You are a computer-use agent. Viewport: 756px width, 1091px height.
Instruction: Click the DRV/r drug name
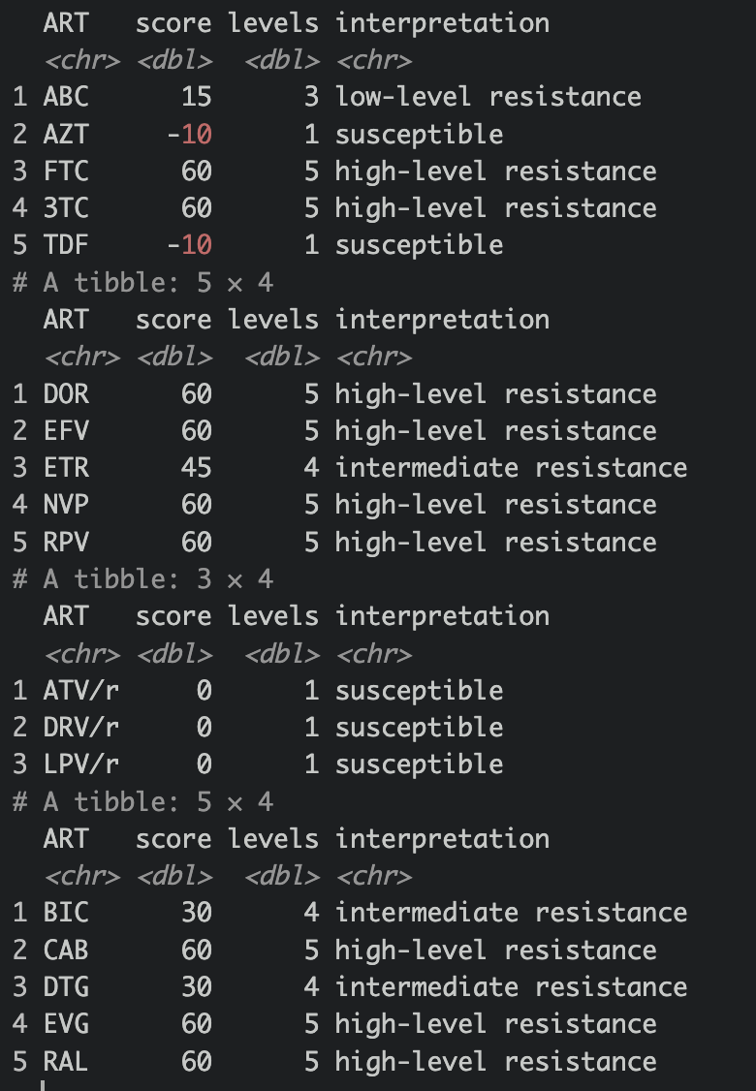[81, 728]
